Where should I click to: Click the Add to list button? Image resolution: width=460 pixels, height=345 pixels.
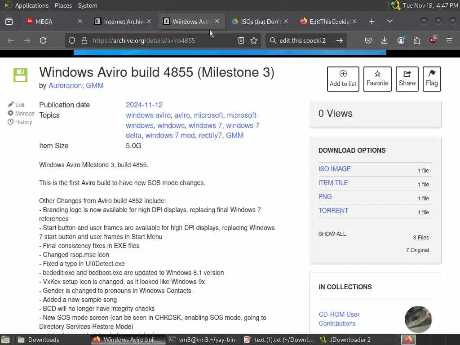click(343, 79)
